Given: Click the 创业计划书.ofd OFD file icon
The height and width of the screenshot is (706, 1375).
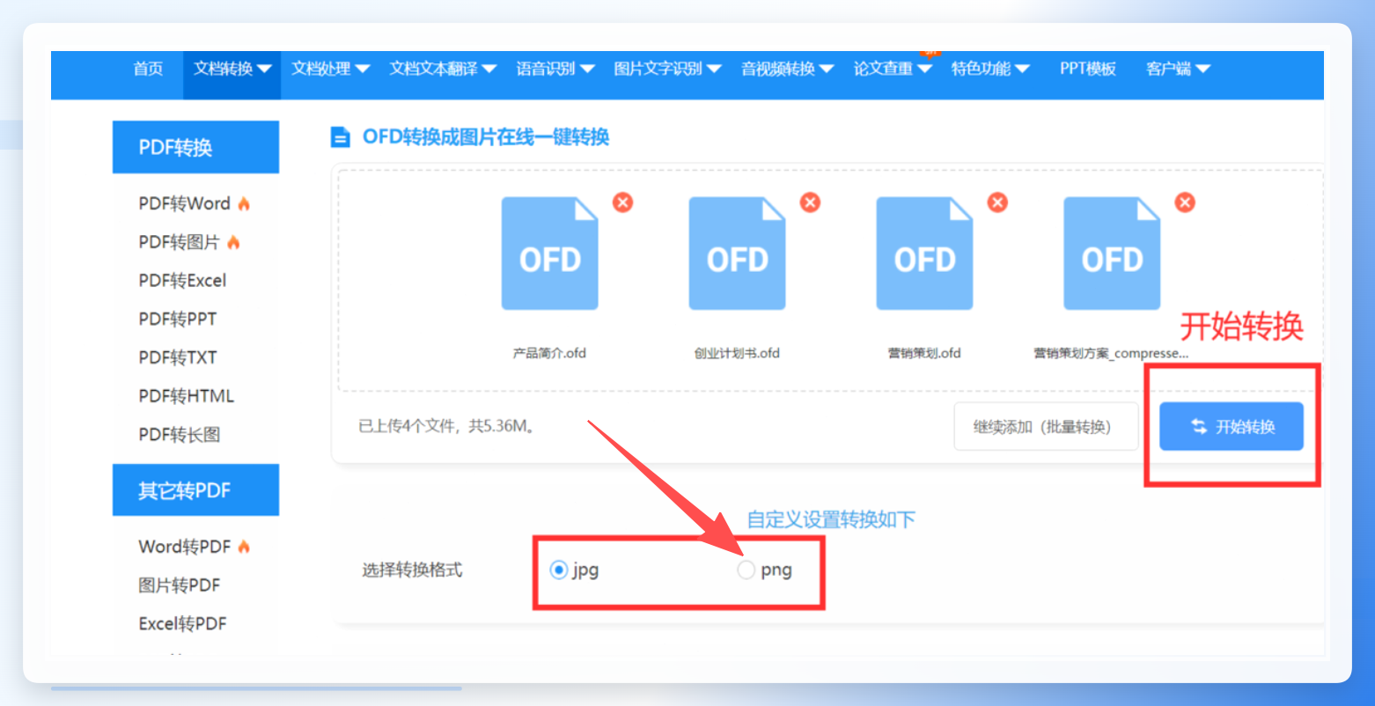Looking at the screenshot, I should [x=738, y=254].
